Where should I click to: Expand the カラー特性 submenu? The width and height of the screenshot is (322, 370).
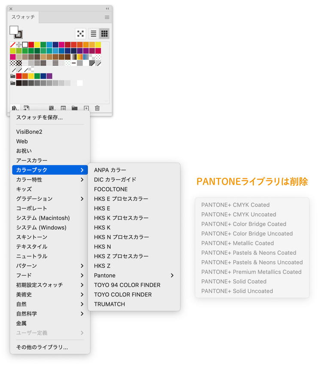click(50, 180)
